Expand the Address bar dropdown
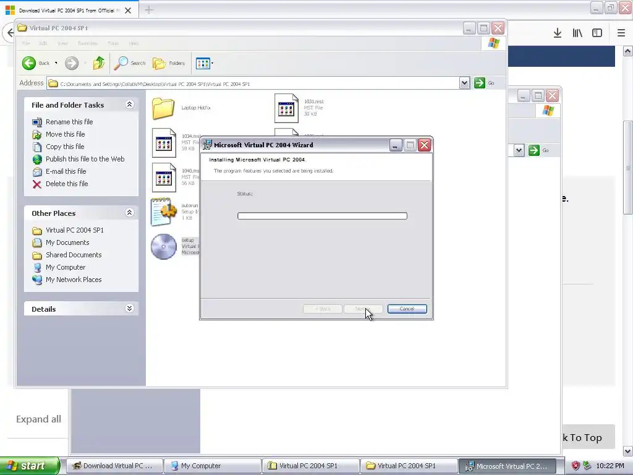The width and height of the screenshot is (633, 475). tap(464, 83)
